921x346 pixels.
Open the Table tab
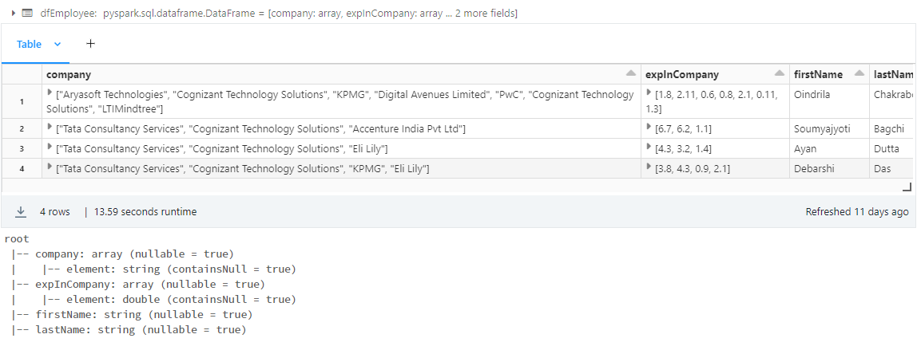tap(29, 44)
